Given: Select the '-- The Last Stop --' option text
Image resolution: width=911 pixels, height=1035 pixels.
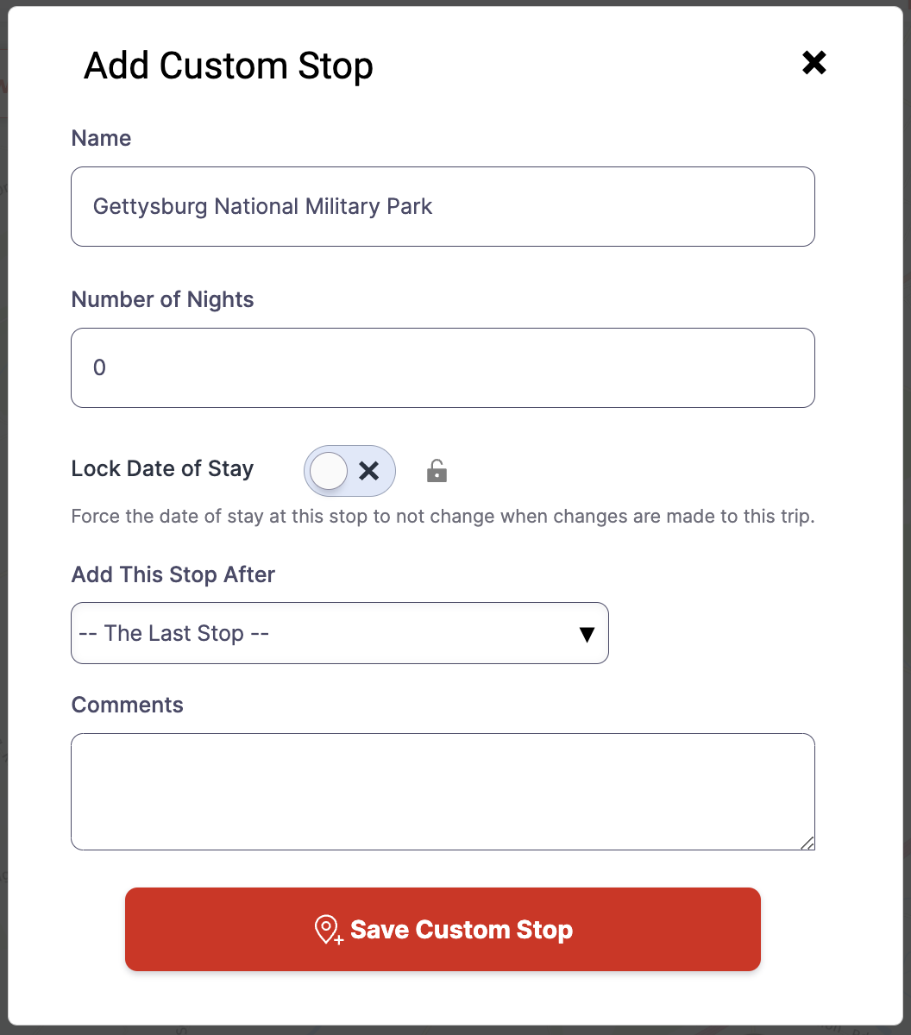Looking at the screenshot, I should (x=173, y=633).
